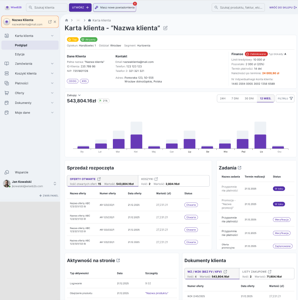This screenshot has height=300, width=298.
Task: Select the 24H time range
Action: coord(223,98)
